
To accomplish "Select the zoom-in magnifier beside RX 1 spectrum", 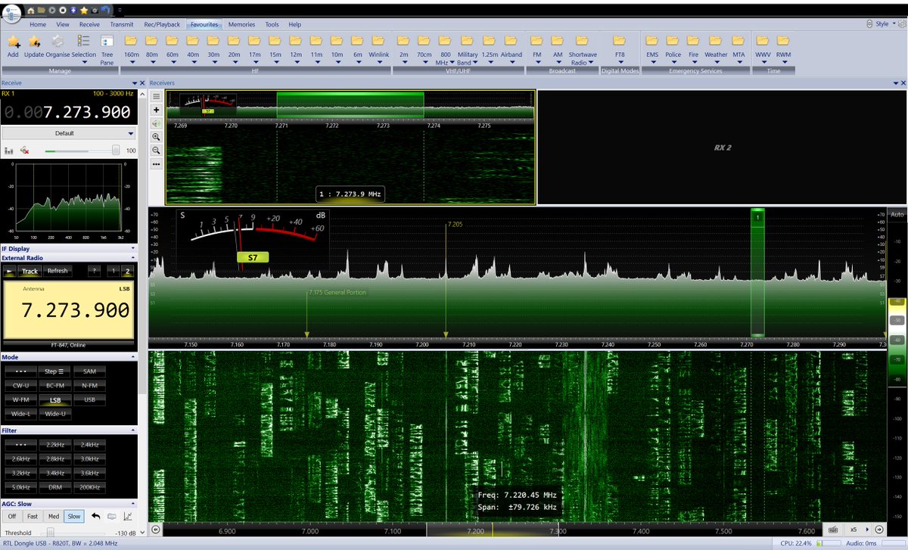I will [x=156, y=137].
